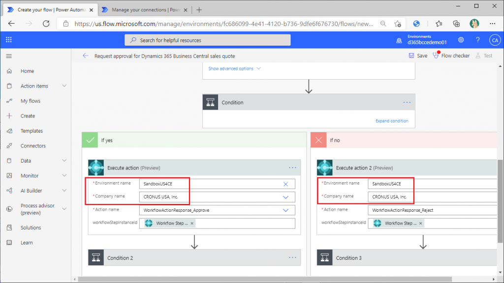
Task: Expand the Process advisor submenu chevron
Action: pos(64,209)
